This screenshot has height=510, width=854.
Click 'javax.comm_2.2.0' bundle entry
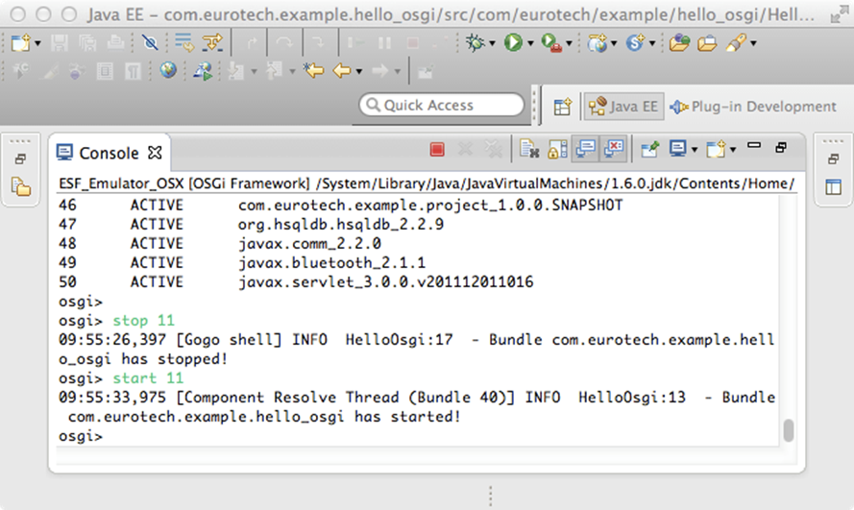click(x=308, y=243)
